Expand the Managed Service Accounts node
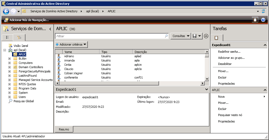Screen dimensions: 269x140 pos(9,80)
